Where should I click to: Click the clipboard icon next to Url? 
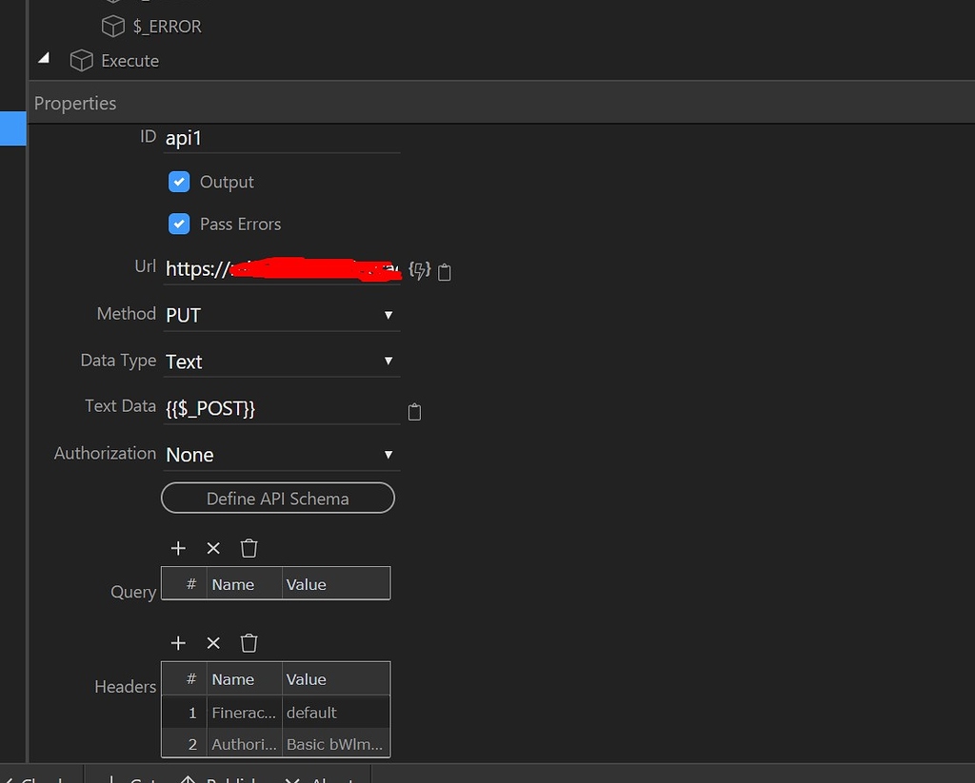[x=445, y=272]
